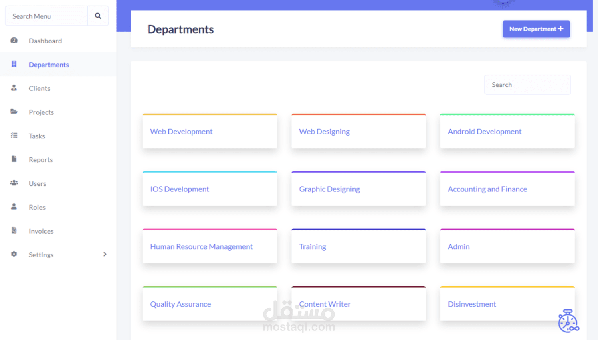Open the stopwatch timer icon
The image size is (598, 340).
(x=568, y=321)
